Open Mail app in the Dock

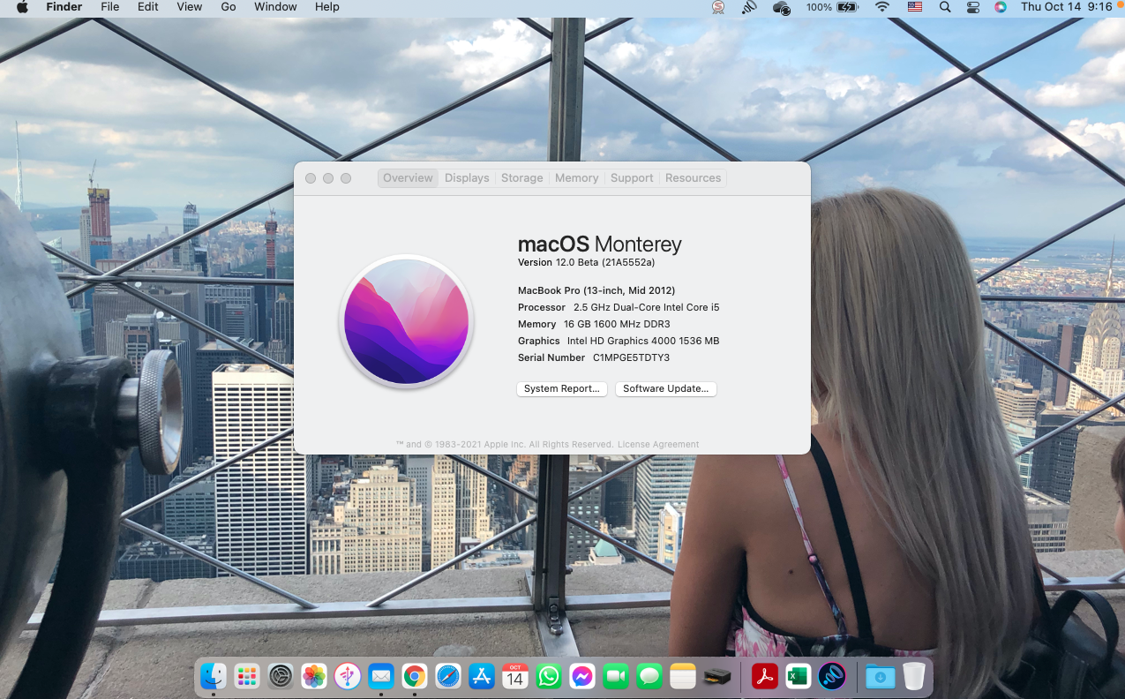(x=381, y=677)
